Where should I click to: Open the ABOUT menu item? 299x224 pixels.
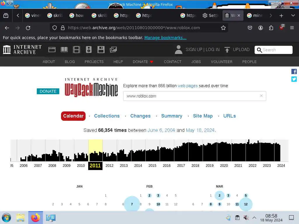(x=49, y=62)
